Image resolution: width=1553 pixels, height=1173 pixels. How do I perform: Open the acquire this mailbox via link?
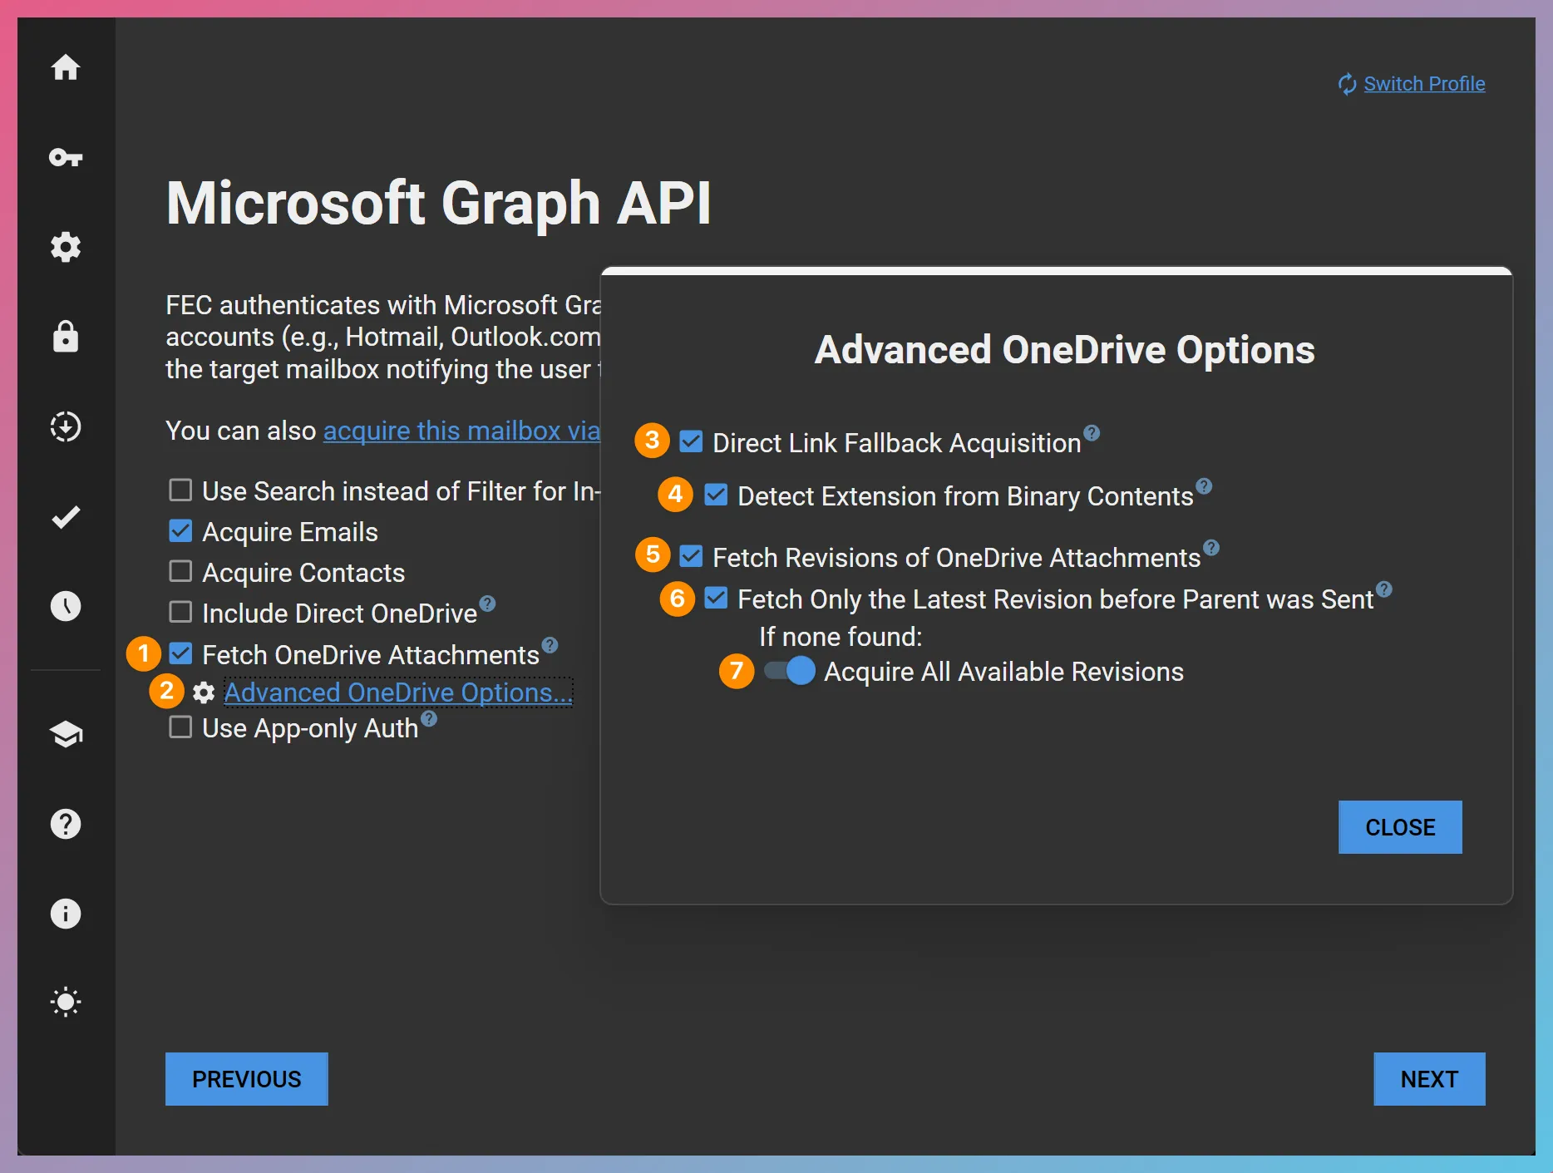[x=461, y=431]
